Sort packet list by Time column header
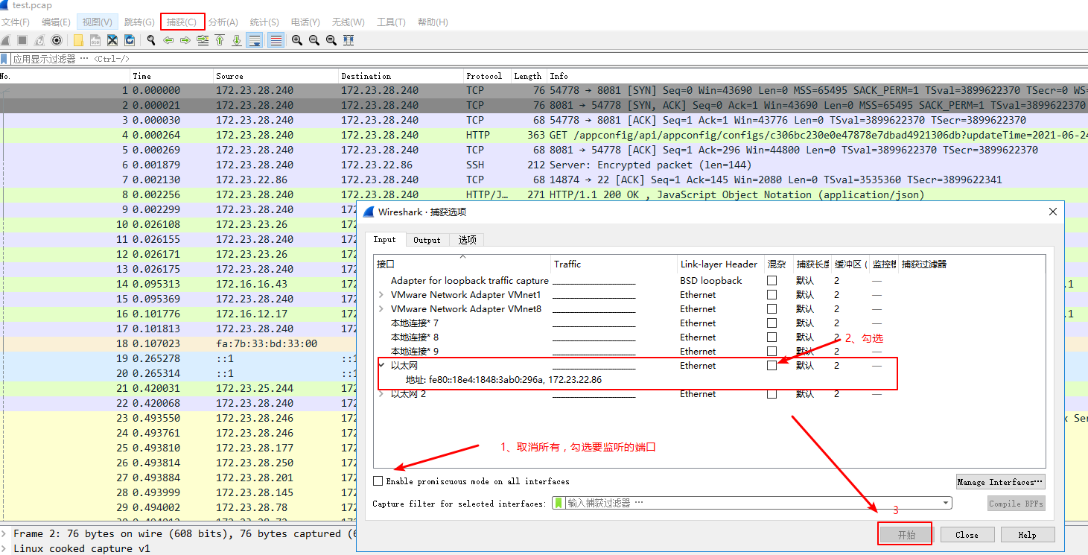 coord(171,76)
